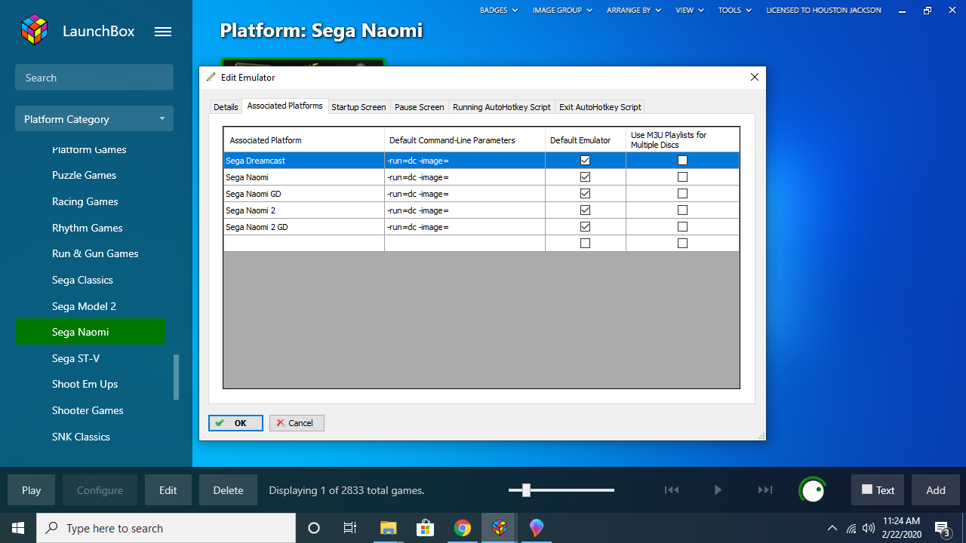Restore down the LaunchBox window
The height and width of the screenshot is (543, 966).
coord(928,11)
